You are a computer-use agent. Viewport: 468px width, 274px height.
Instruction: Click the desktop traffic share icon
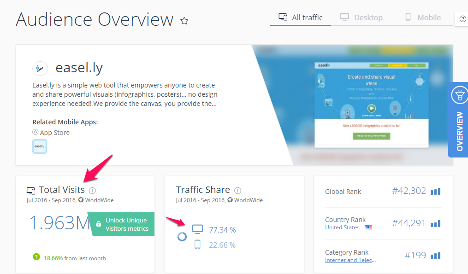pos(197,229)
